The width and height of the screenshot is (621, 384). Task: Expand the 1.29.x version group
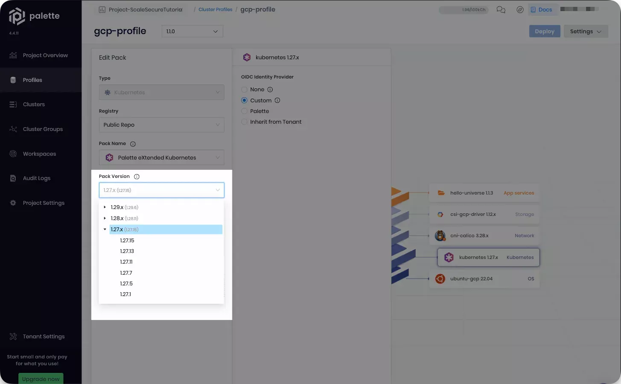tap(105, 207)
